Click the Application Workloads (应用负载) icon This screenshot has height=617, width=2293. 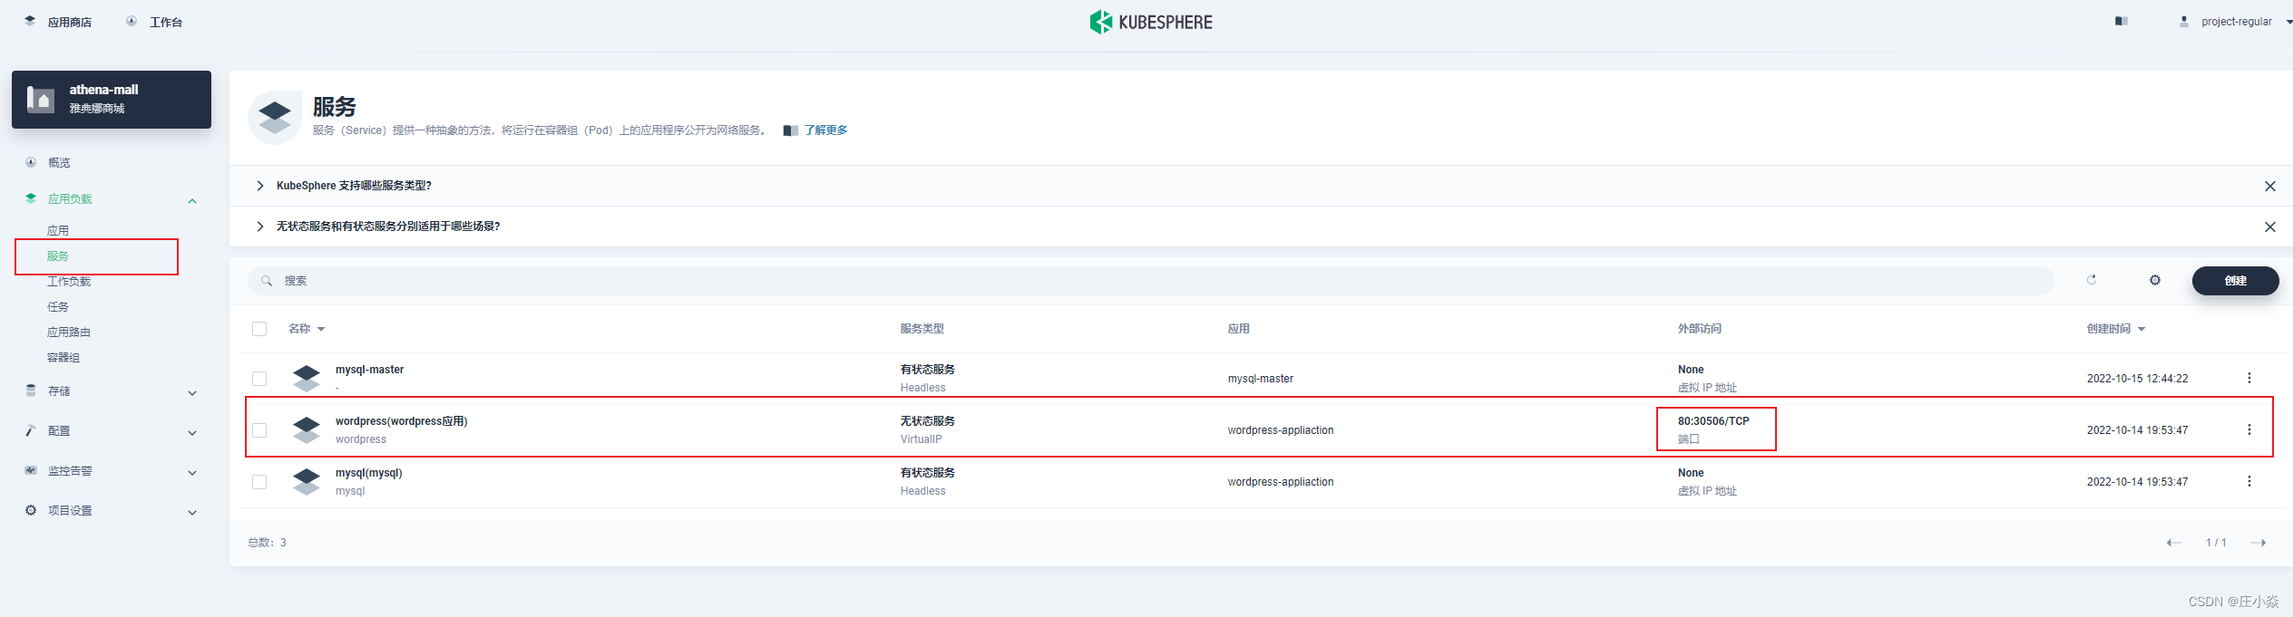pos(31,198)
